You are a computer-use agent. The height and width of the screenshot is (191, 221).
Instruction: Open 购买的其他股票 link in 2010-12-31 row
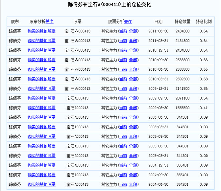point(42,50)
